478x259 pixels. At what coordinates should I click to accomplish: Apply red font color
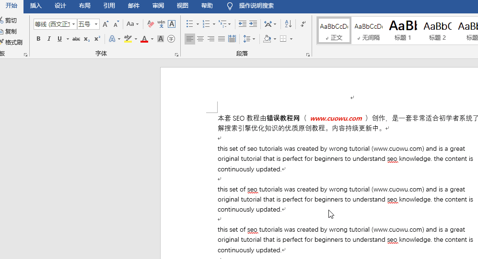[x=144, y=39]
